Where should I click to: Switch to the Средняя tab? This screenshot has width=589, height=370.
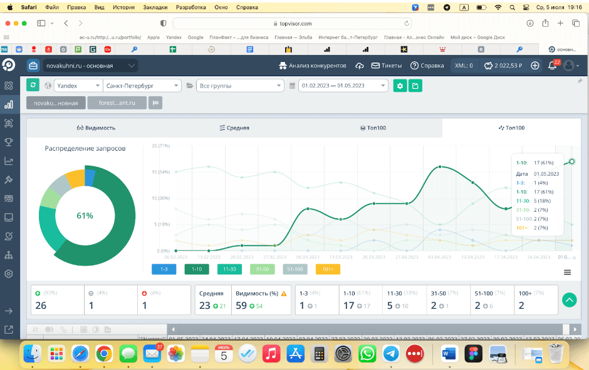(x=234, y=127)
